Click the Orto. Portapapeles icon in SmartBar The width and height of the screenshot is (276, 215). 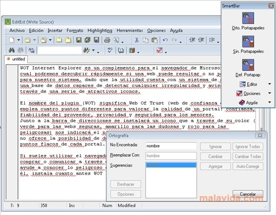click(x=248, y=18)
